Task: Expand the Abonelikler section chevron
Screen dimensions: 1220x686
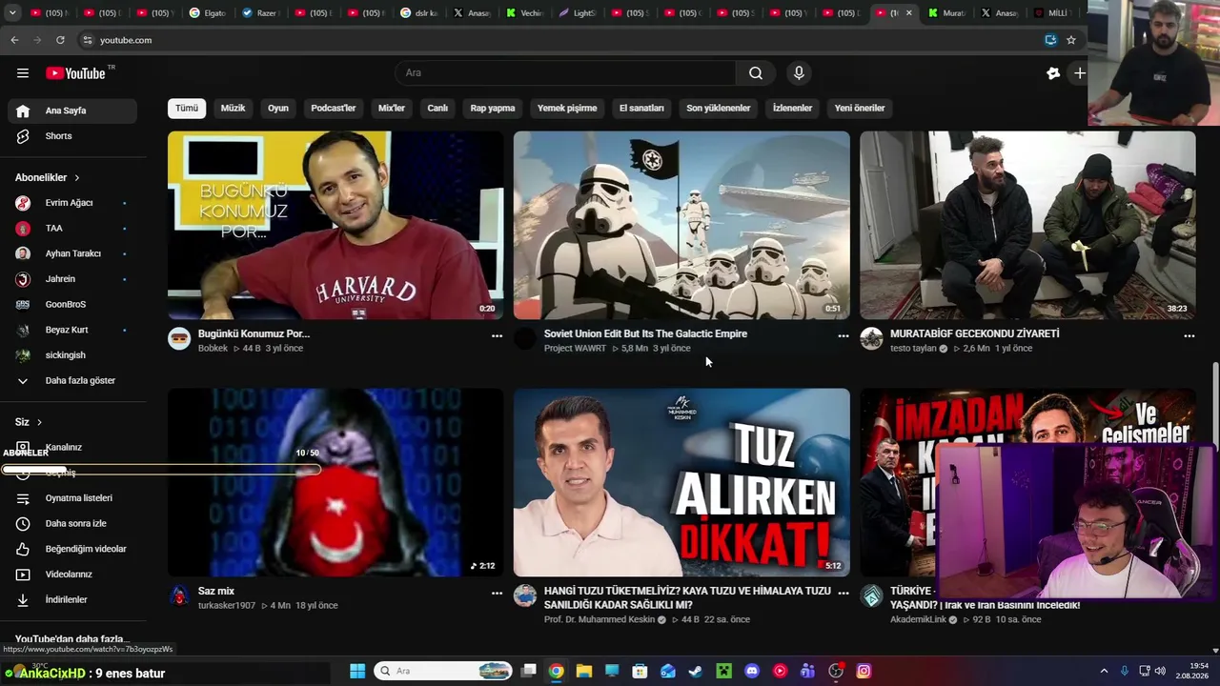Action: coord(77,178)
